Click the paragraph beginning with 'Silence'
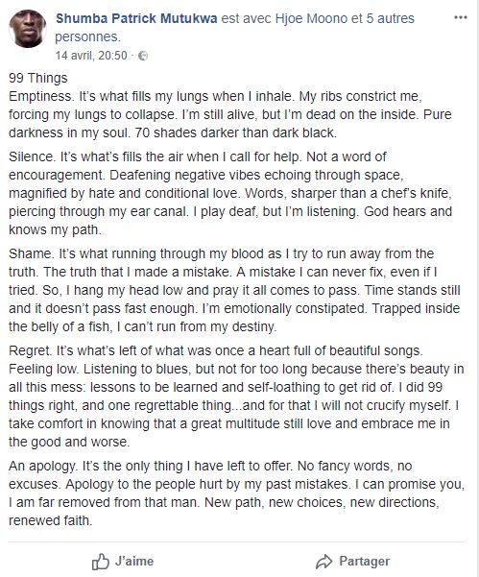 point(230,193)
